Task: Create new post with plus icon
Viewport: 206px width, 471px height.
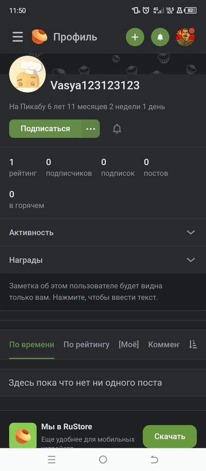Action: 135,37
